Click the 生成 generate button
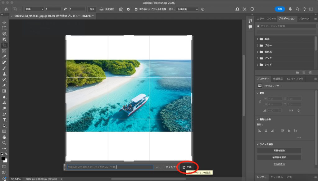Viewport: 318px width, 181px height. coord(187,167)
